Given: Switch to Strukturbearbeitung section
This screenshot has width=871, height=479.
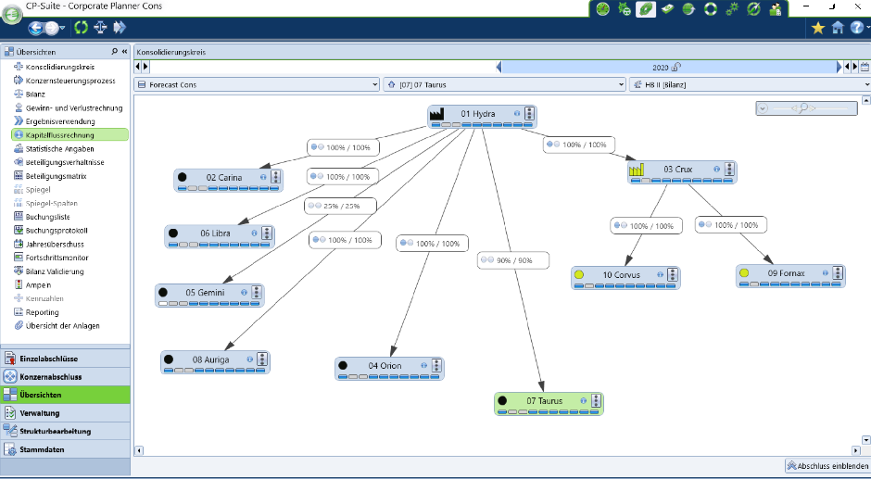Looking at the screenshot, I should tap(66, 431).
